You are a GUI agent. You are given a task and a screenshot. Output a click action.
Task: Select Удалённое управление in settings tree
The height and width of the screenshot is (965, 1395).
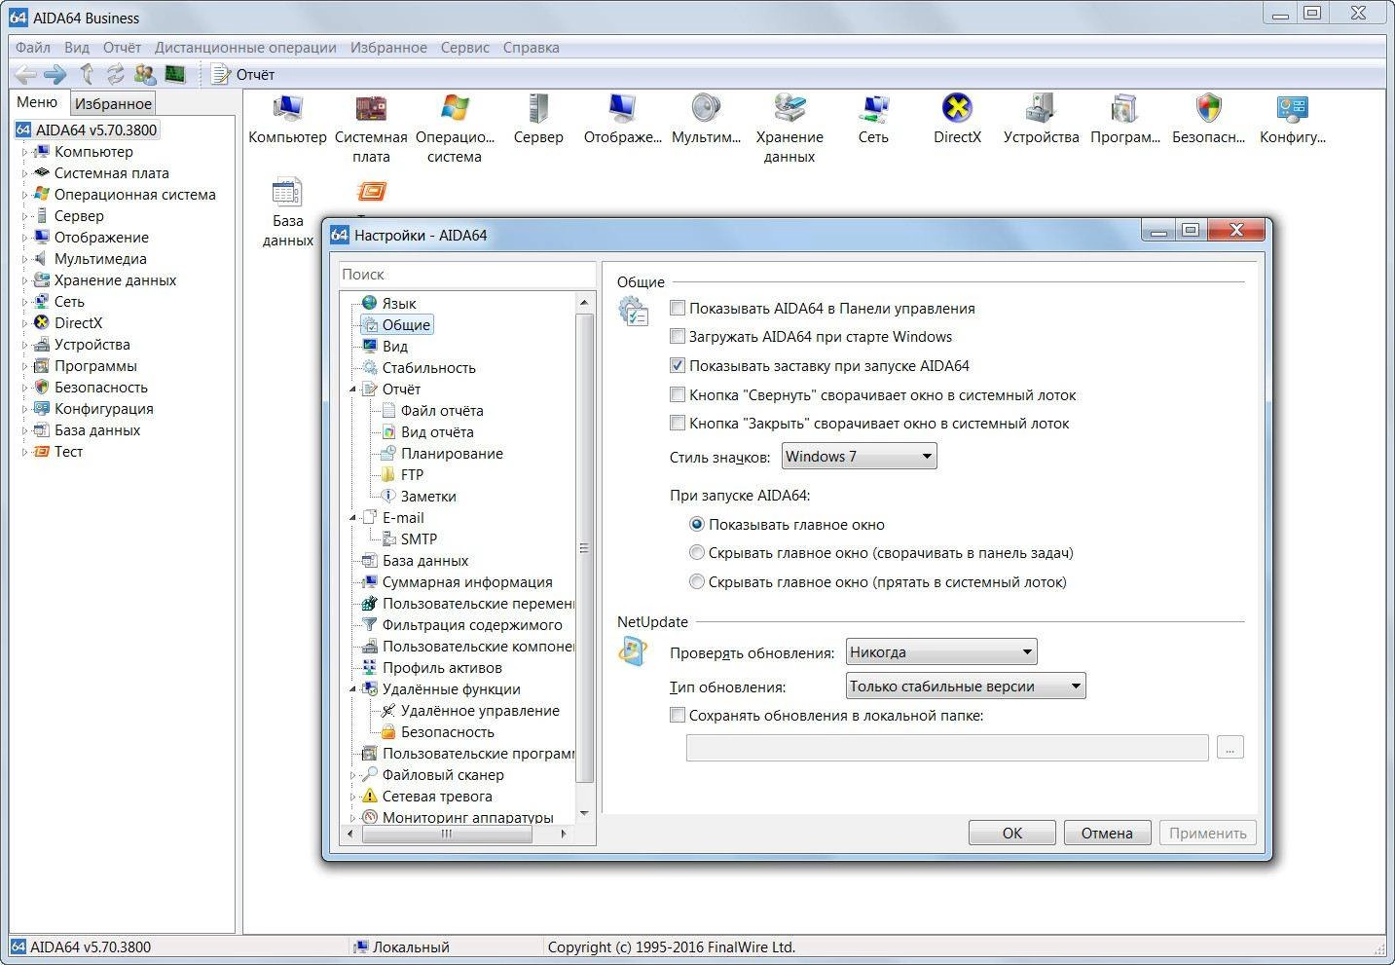click(479, 710)
